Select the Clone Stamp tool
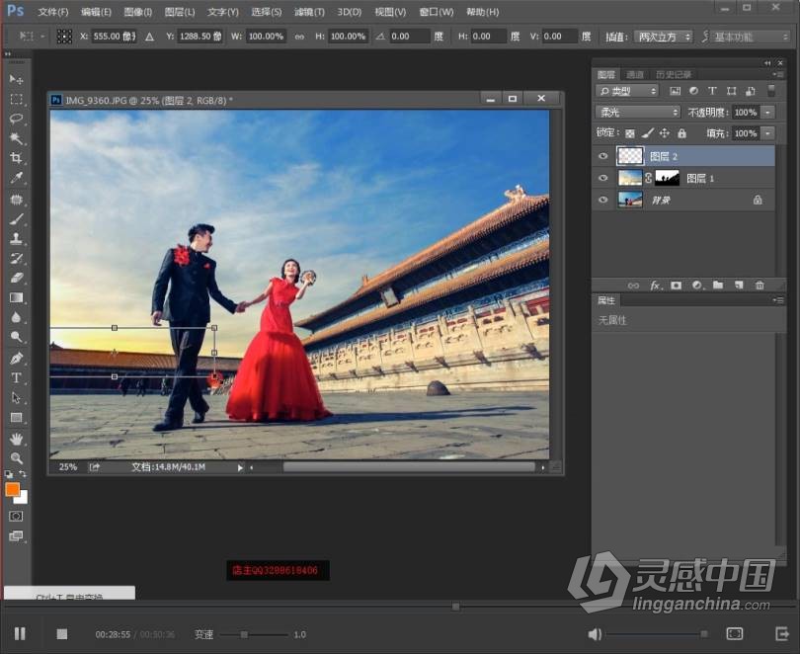The width and height of the screenshot is (800, 654). 17,238
